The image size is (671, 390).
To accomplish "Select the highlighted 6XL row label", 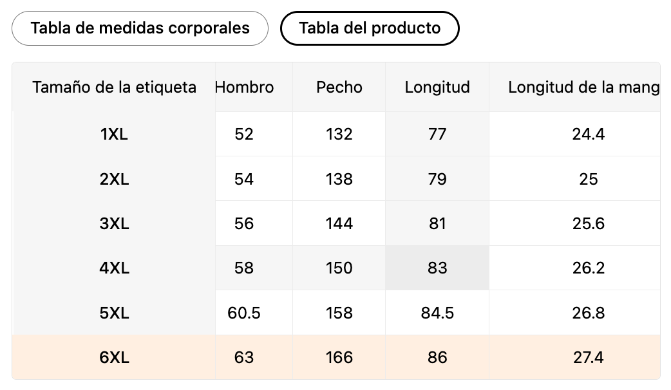I will (x=115, y=358).
